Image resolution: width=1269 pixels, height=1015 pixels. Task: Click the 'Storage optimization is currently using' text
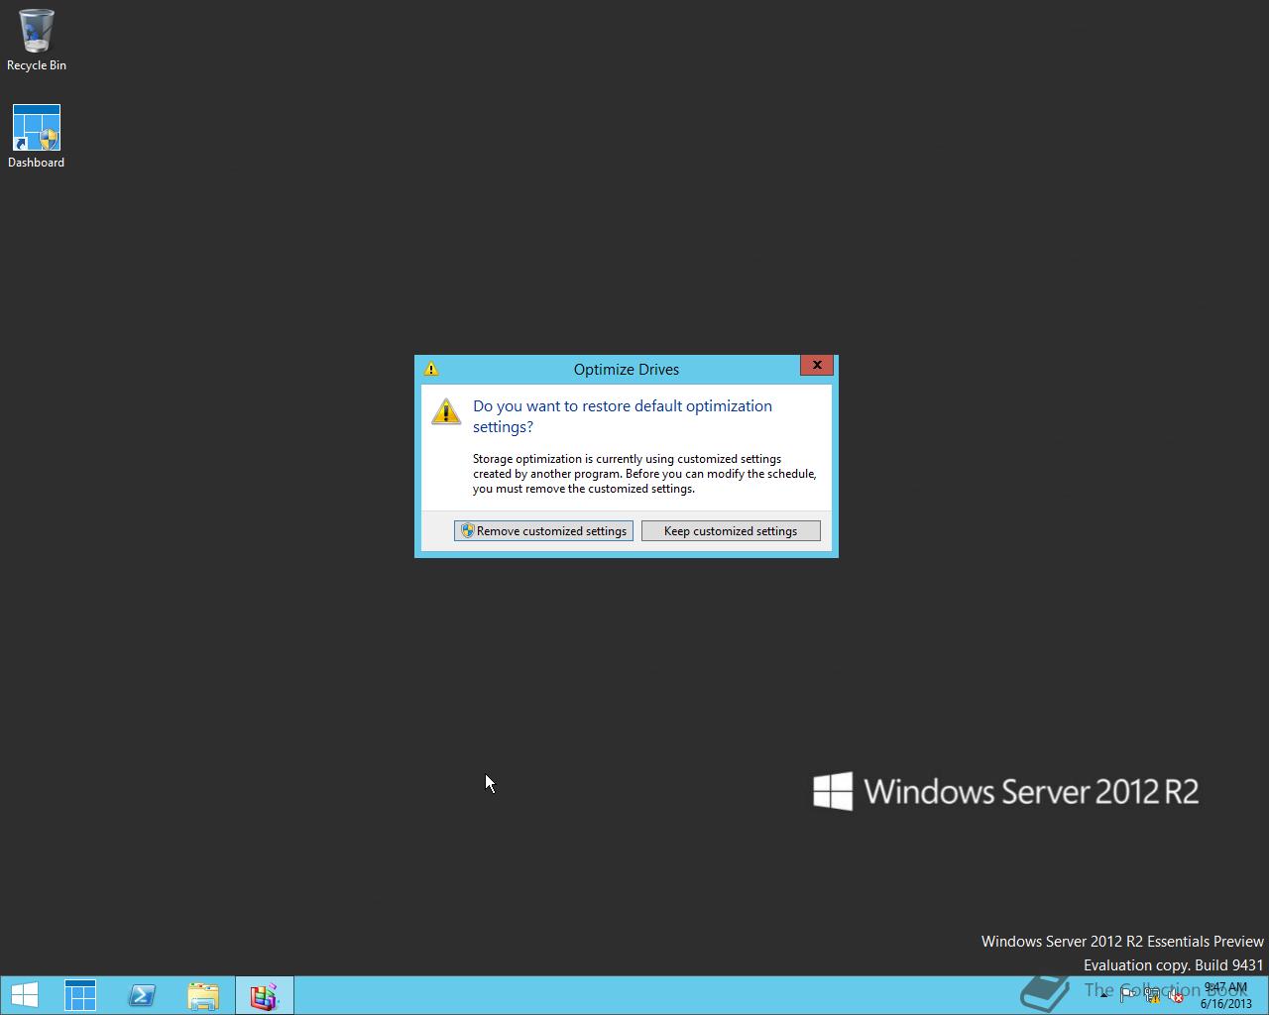[x=644, y=474]
